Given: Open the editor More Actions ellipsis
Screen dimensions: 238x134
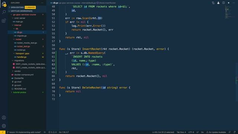Looking at the screenshot, I should (234, 3).
